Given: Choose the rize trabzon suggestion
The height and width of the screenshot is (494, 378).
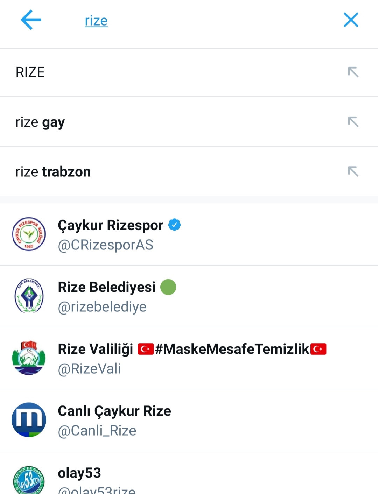Looking at the screenshot, I should 189,171.
